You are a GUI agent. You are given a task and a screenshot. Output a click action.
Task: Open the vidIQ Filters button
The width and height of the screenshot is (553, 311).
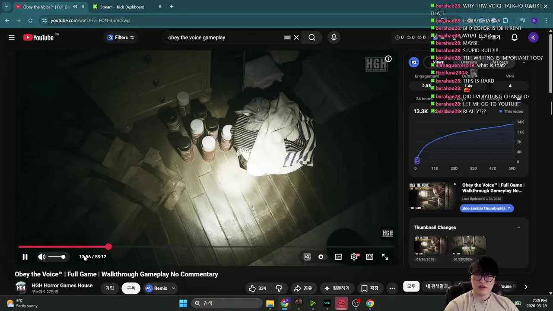121,38
